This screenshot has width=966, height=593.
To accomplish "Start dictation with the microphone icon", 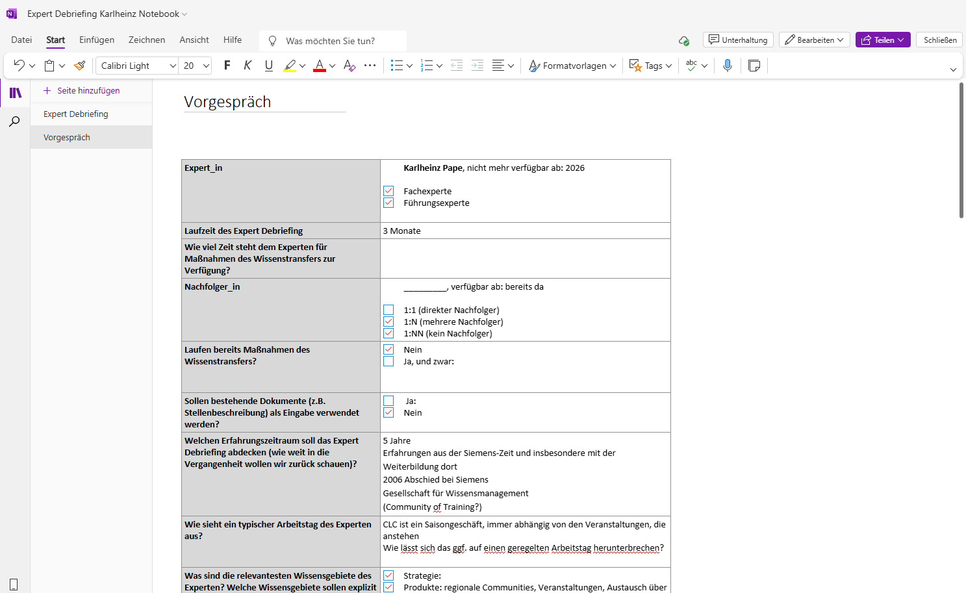I will click(727, 66).
